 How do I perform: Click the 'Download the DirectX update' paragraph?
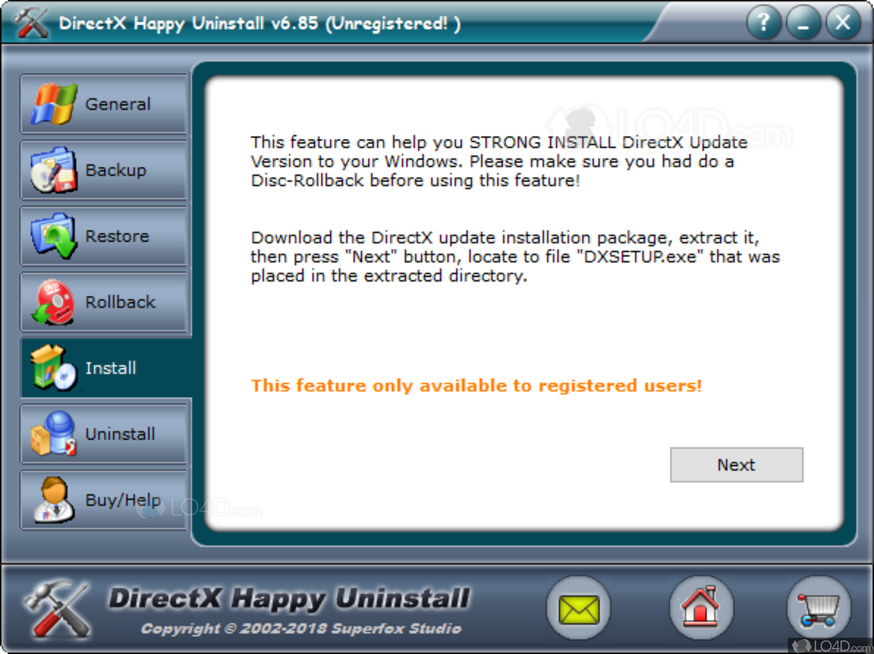[x=515, y=256]
